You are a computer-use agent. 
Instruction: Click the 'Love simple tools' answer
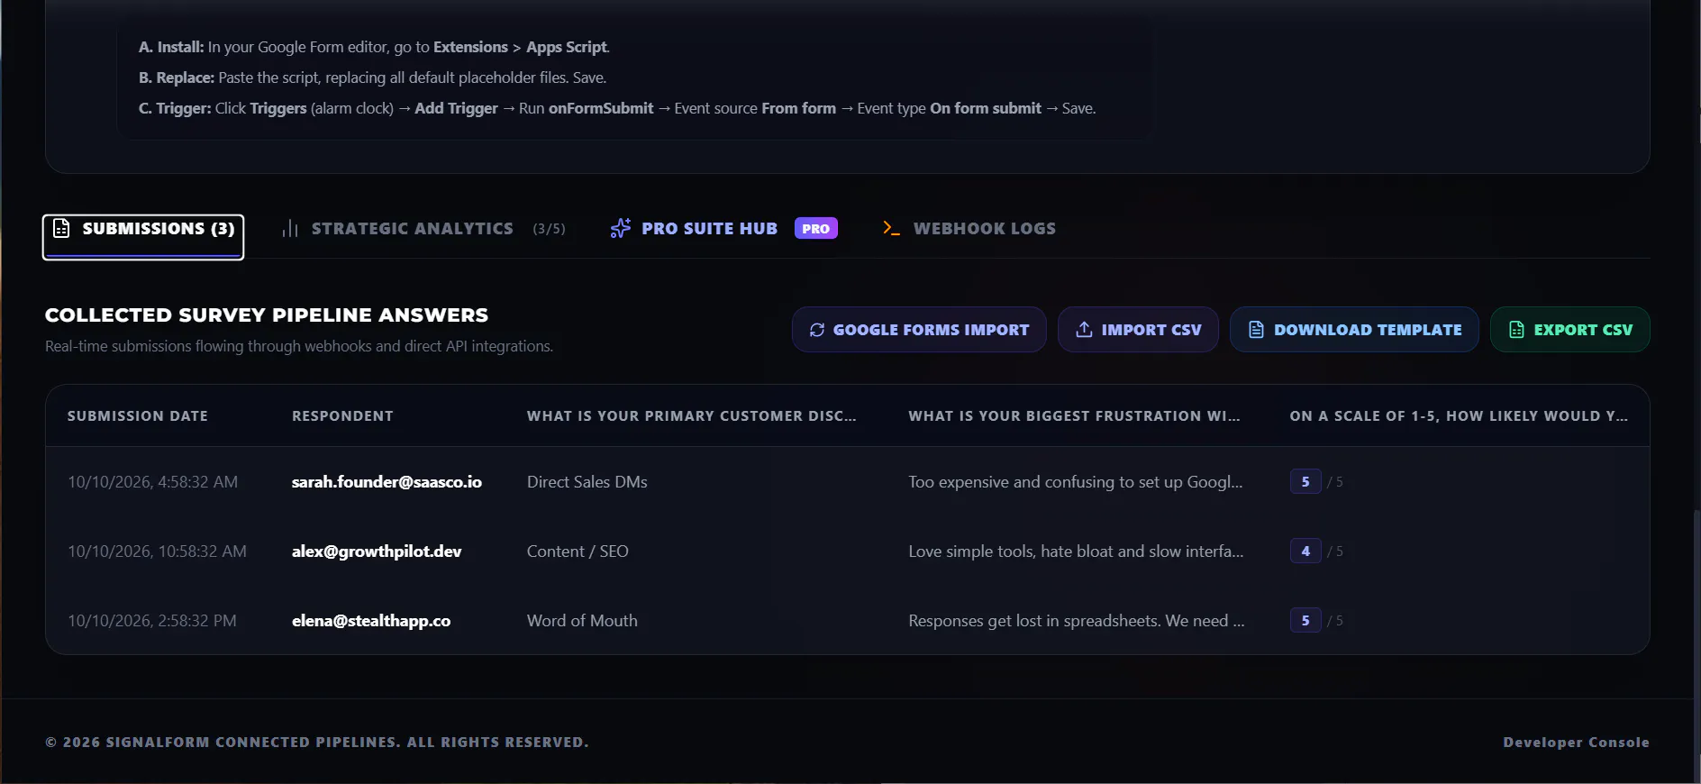(x=1076, y=552)
